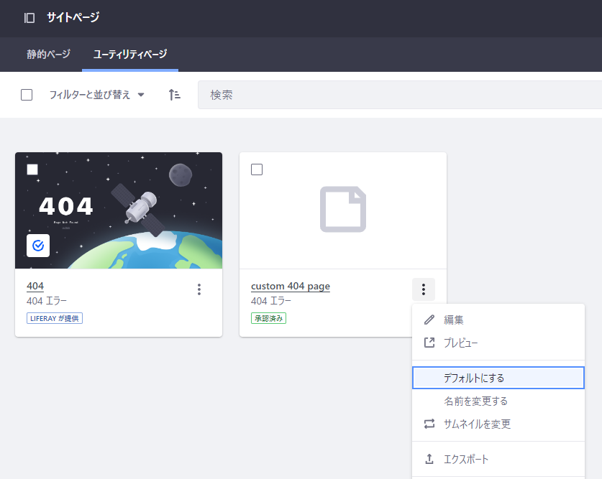The width and height of the screenshot is (602, 479).
Task: Click the change thumbnail arrows icon
Action: coord(429,424)
